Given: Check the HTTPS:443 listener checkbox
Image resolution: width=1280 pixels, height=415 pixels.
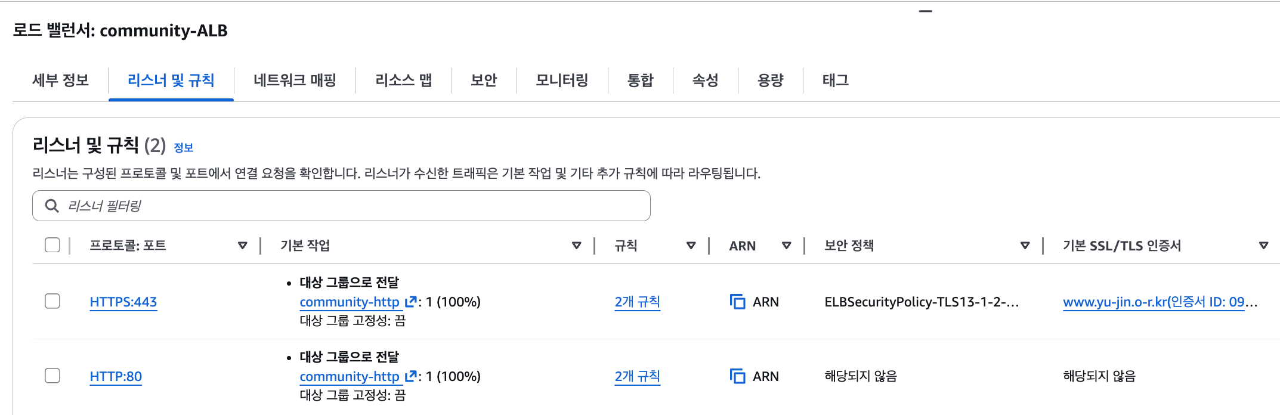Looking at the screenshot, I should point(52,301).
